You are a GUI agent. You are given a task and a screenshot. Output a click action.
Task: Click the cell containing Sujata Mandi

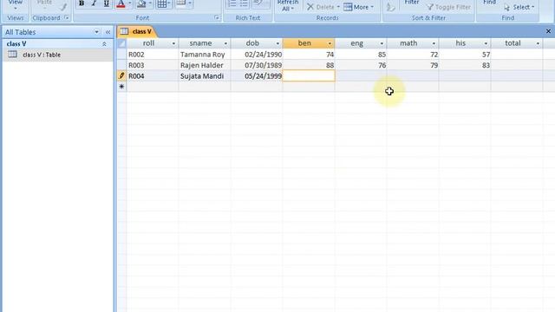click(x=205, y=75)
